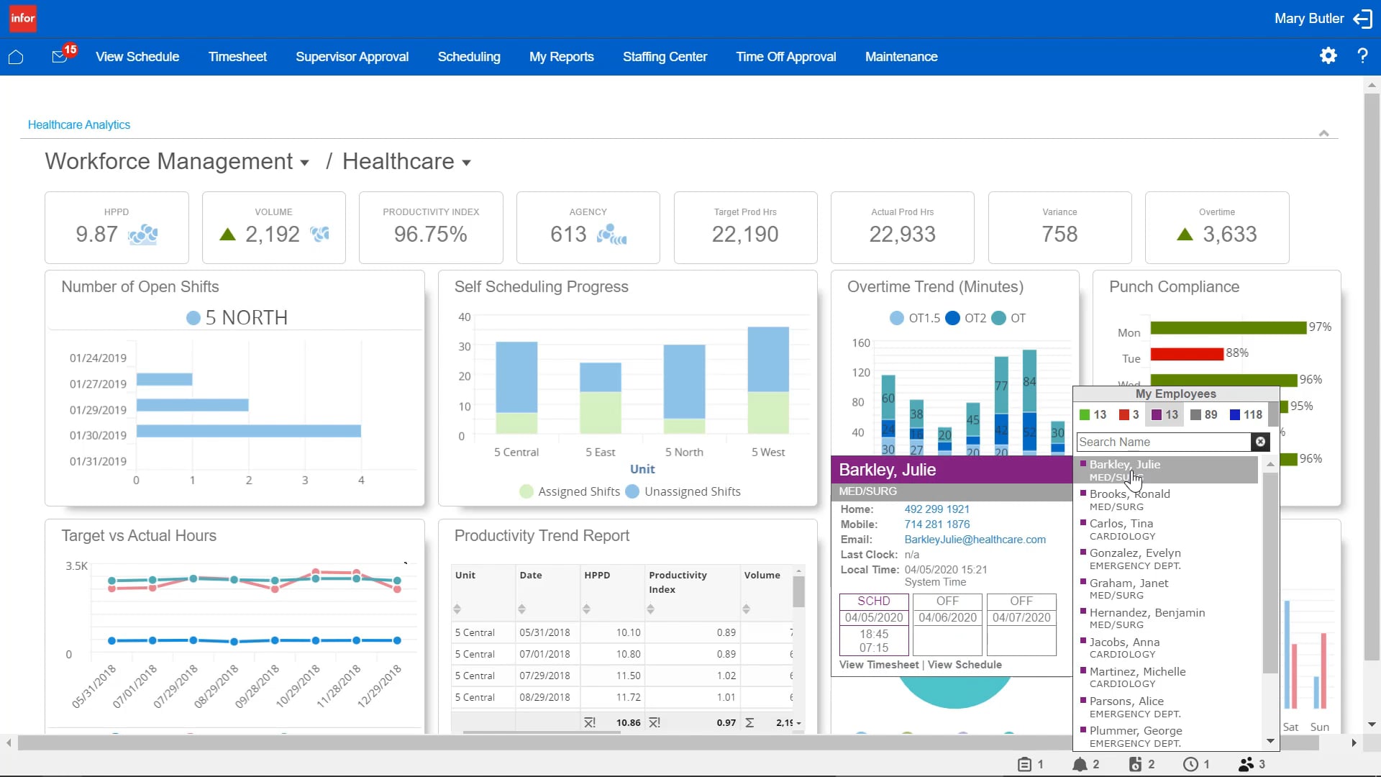Open the clipboard tasks icon in status bar
Viewport: 1381px width, 777px height.
1024,765
